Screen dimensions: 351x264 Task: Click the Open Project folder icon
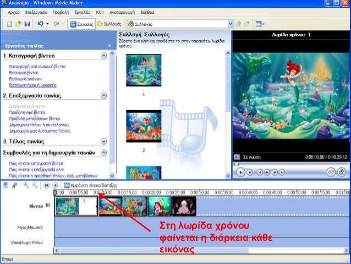point(18,24)
